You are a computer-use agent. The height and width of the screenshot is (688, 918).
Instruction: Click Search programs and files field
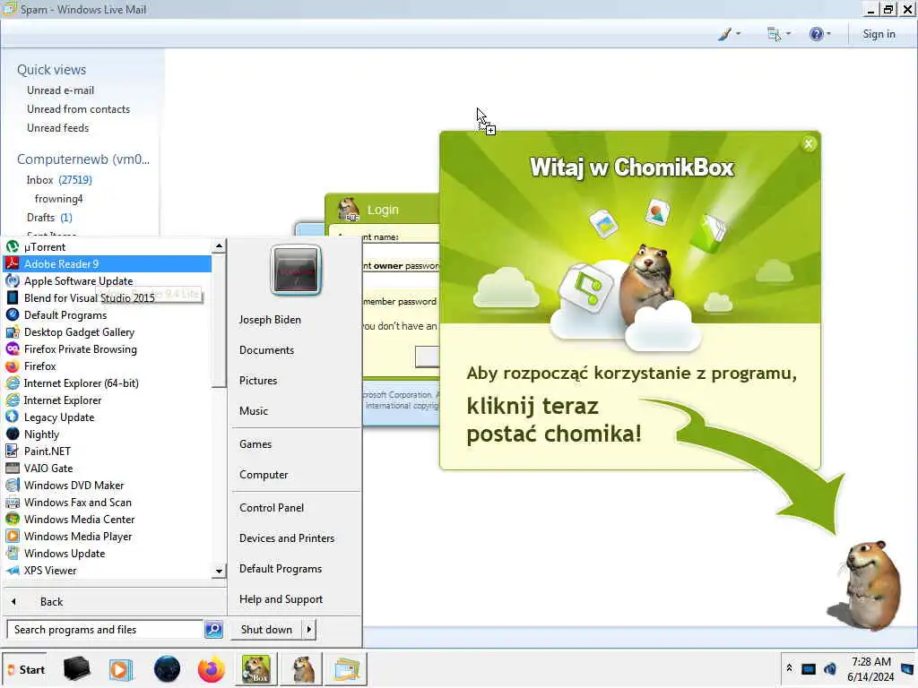[106, 630]
